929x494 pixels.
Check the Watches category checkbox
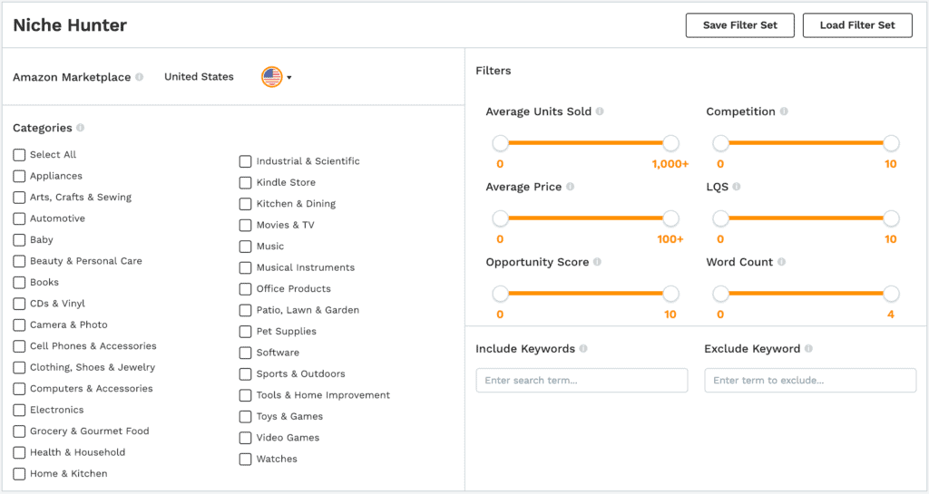coord(245,460)
